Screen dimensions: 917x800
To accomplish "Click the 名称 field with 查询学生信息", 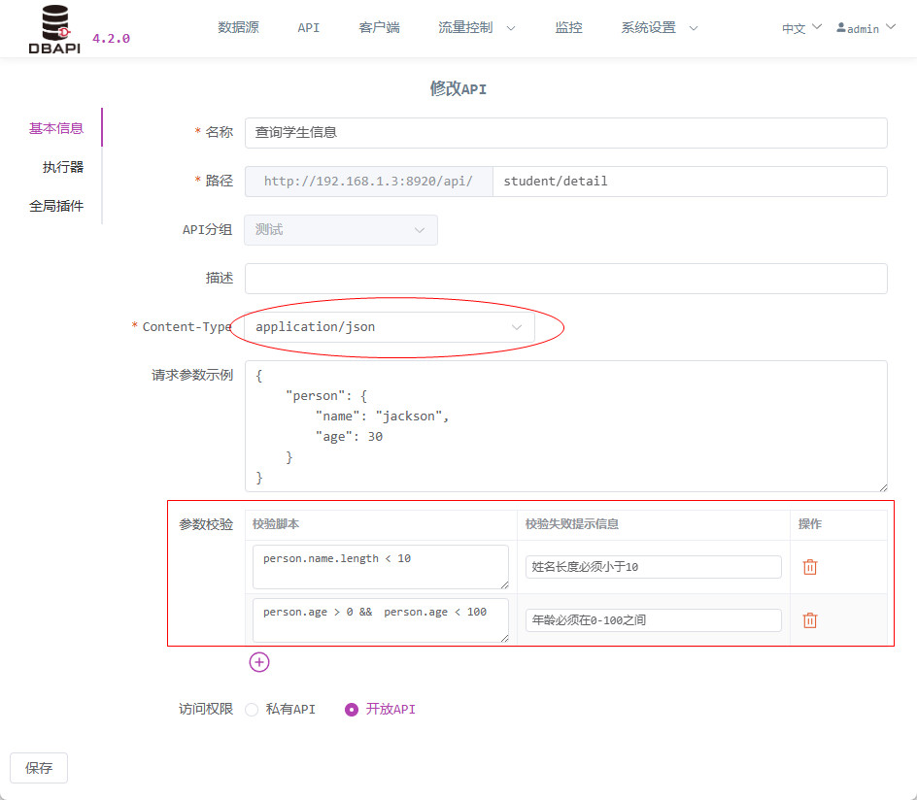I will click(x=566, y=133).
